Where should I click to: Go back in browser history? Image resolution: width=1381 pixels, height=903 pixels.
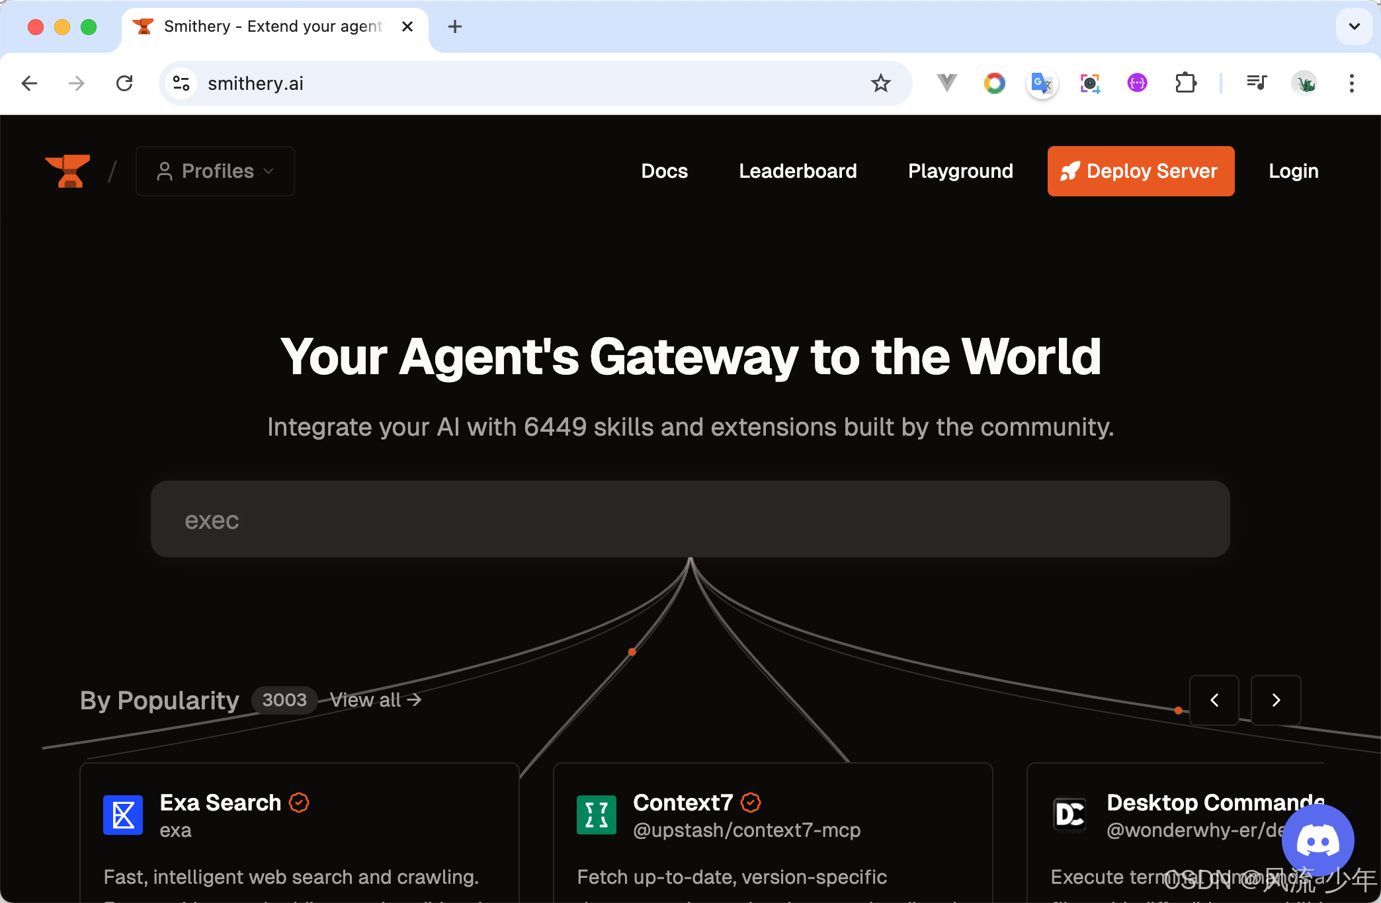click(x=30, y=83)
